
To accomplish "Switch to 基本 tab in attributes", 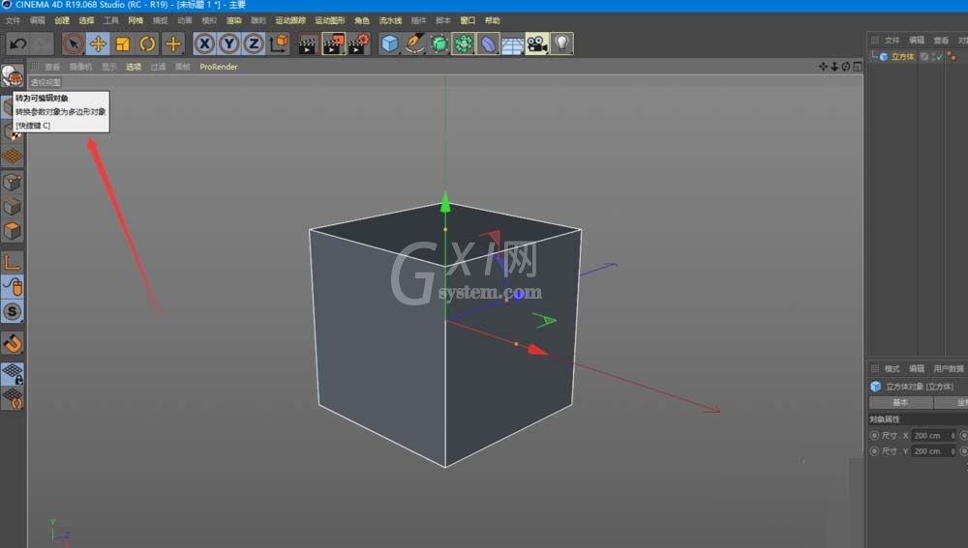I will [900, 402].
